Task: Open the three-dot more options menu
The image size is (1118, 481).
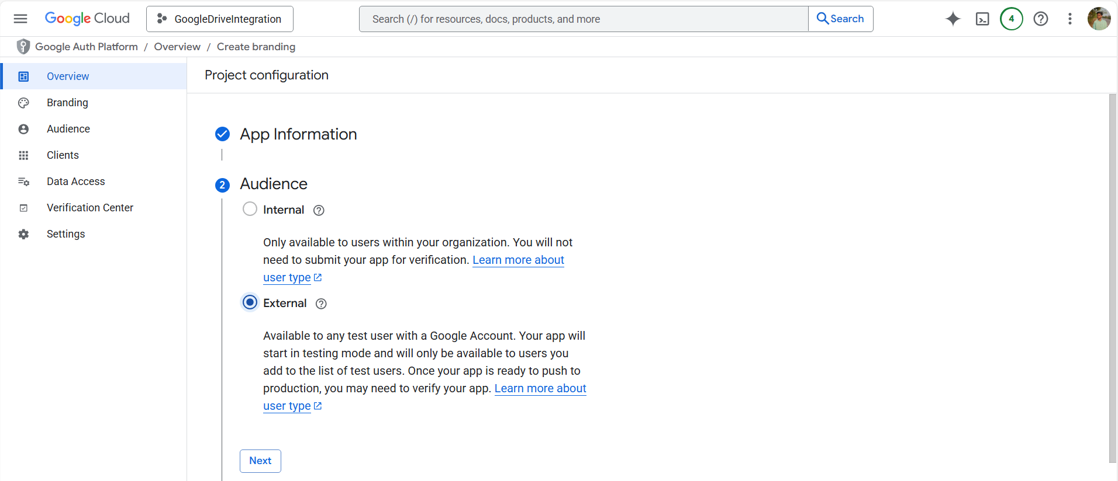Action: pos(1069,19)
